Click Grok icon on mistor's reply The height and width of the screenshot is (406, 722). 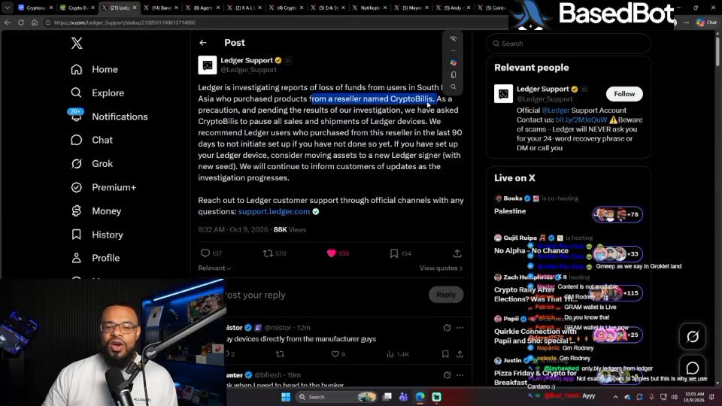tap(447, 328)
